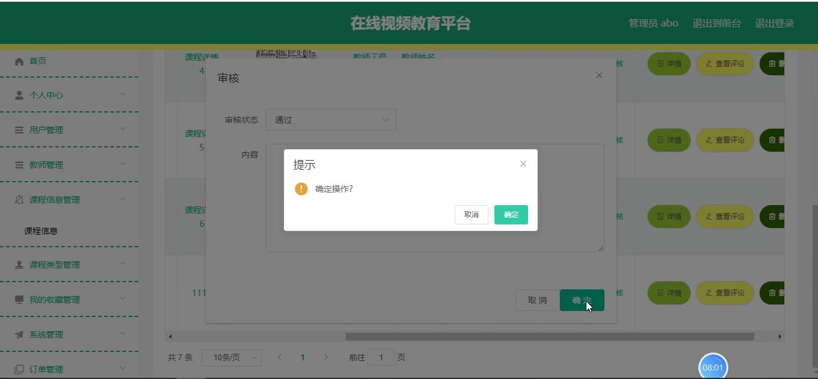The height and width of the screenshot is (379, 818).
Task: Click 退出登录 in the header
Action: (774, 23)
